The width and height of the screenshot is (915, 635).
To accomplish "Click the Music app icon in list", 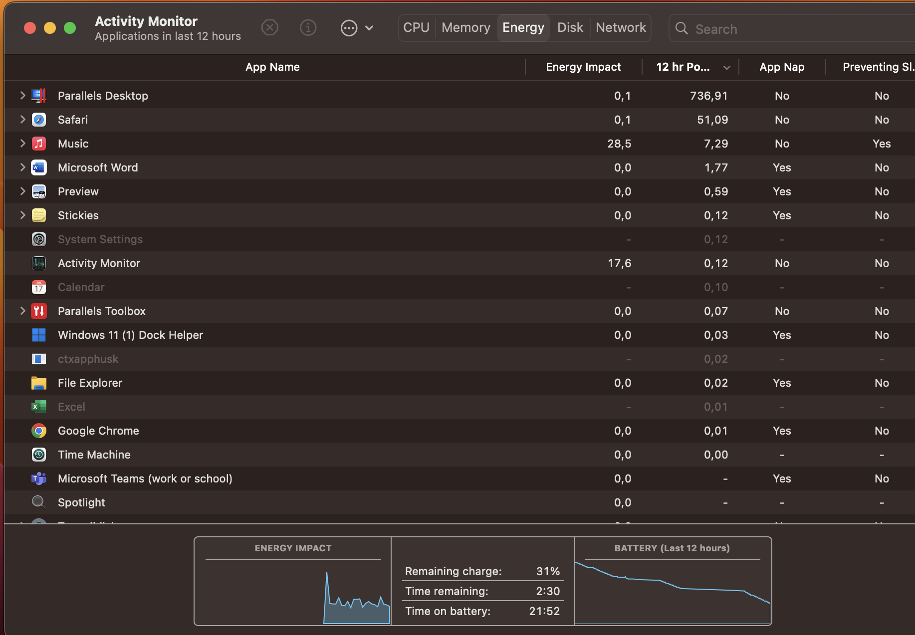I will 39,144.
